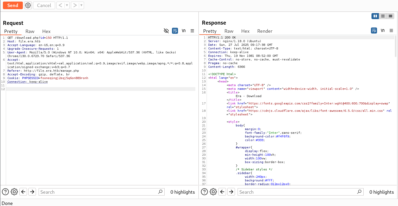Open Response search settings gear
Image resolution: width=398 pixels, height=206 pixels.
pos(213,192)
